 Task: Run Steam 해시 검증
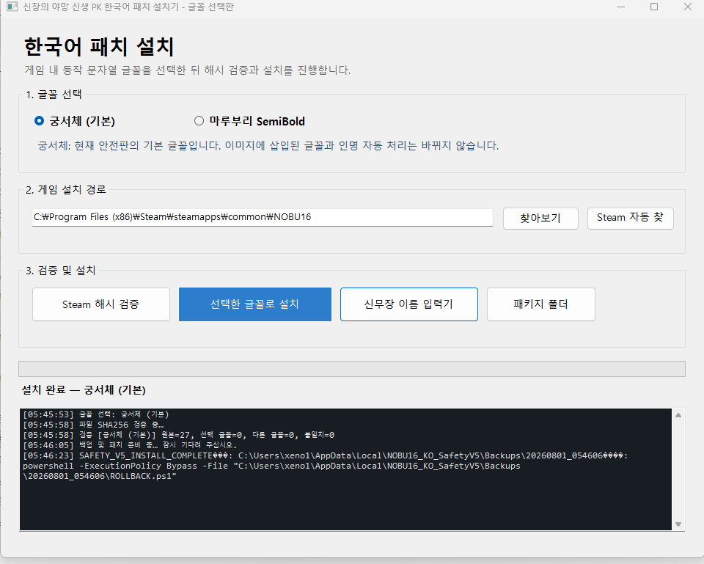(101, 304)
